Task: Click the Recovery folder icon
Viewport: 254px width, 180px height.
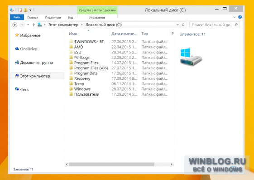Action: click(71, 78)
